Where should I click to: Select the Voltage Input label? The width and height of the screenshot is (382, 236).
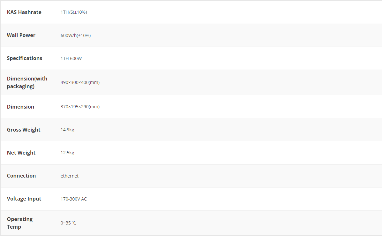(x=24, y=199)
